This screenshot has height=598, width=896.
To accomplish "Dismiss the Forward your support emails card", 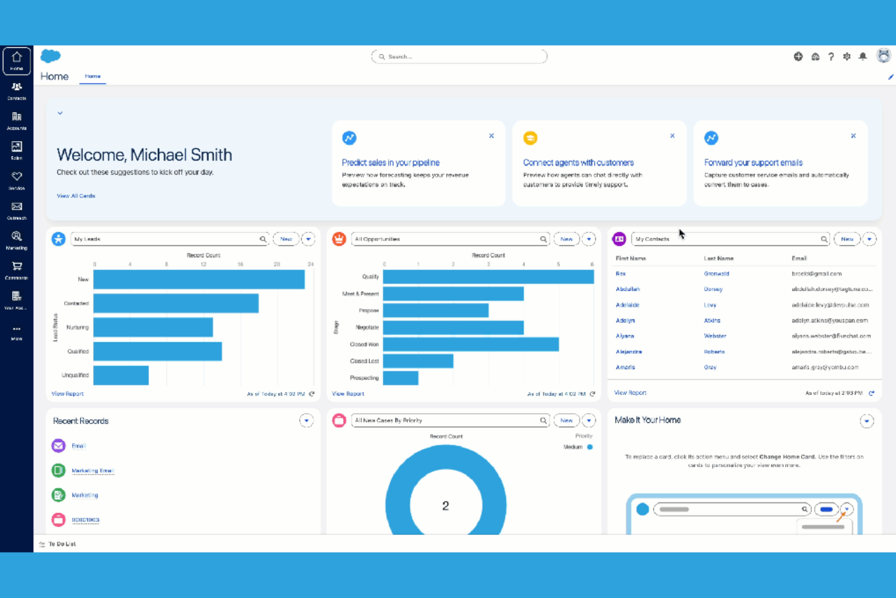I will click(853, 136).
